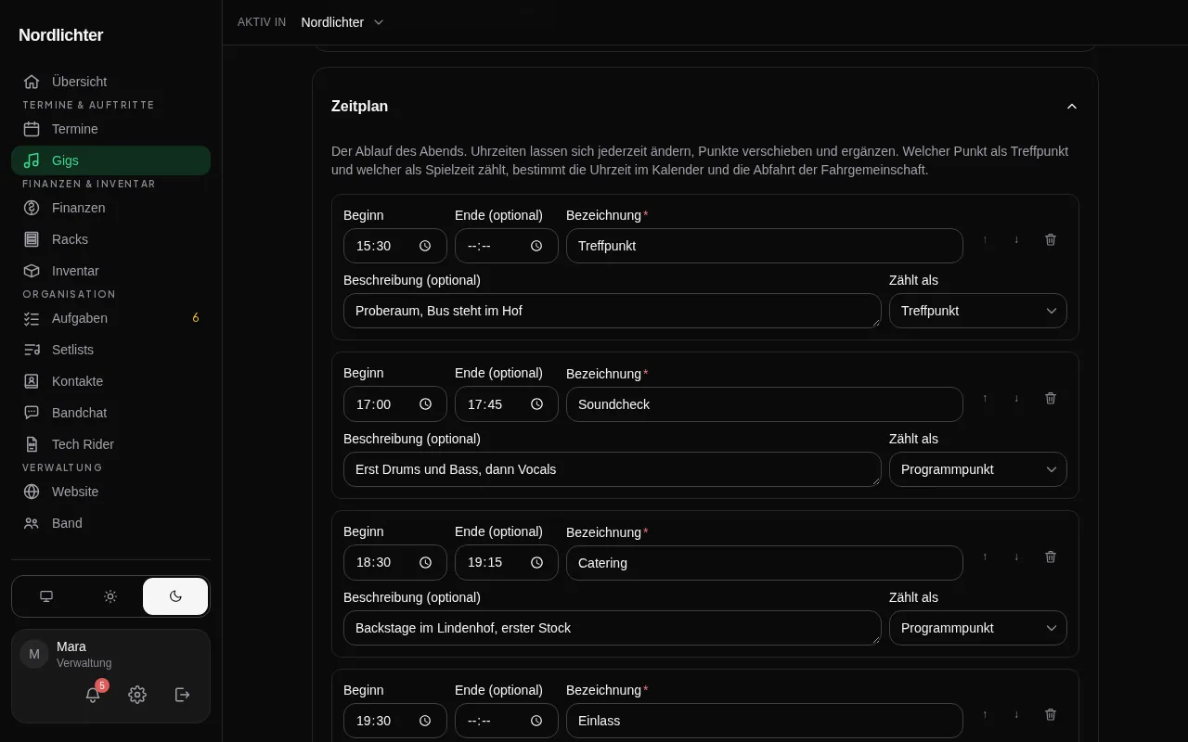Delete the Catering entry

[1051, 556]
